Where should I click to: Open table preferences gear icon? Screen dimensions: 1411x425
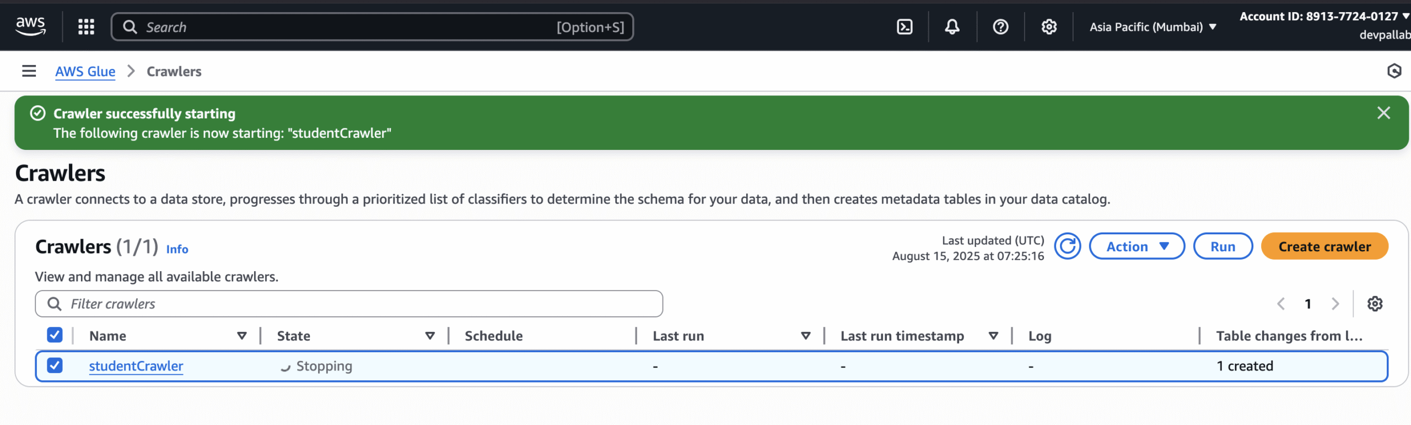[x=1375, y=304]
